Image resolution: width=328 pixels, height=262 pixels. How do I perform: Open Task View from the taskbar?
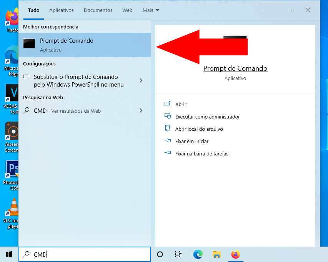(178, 254)
